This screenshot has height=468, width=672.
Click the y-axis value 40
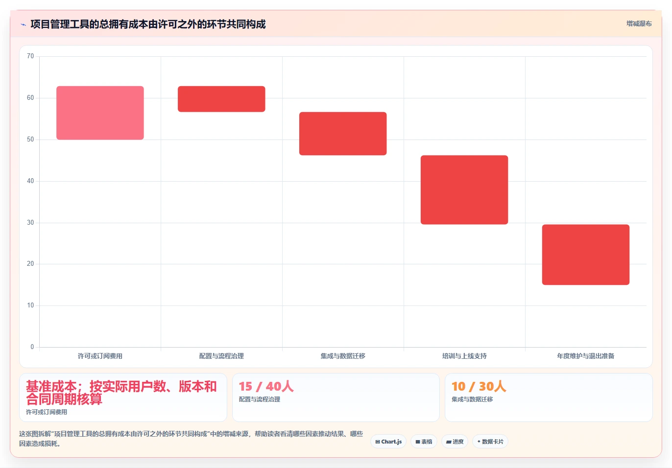click(x=30, y=181)
